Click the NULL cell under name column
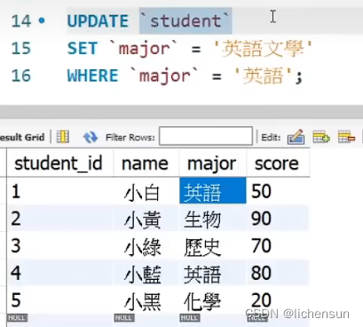The width and height of the screenshot is (363, 327). click(x=124, y=318)
